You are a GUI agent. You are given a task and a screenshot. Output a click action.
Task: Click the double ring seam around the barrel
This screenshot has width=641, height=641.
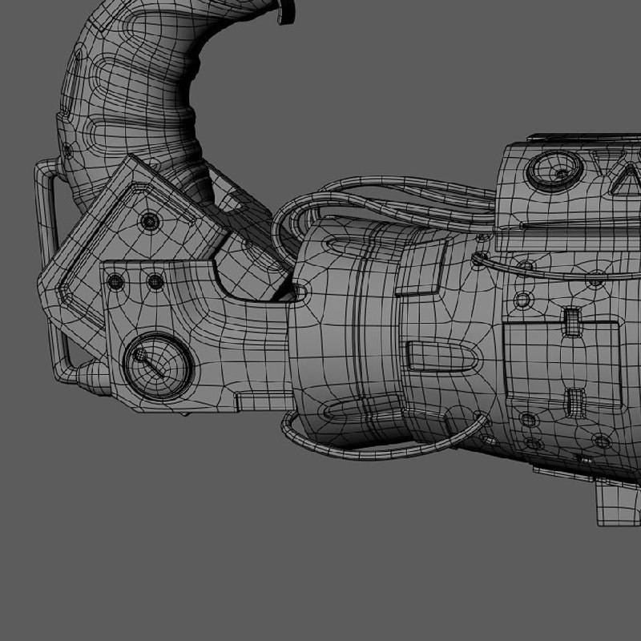359,331
